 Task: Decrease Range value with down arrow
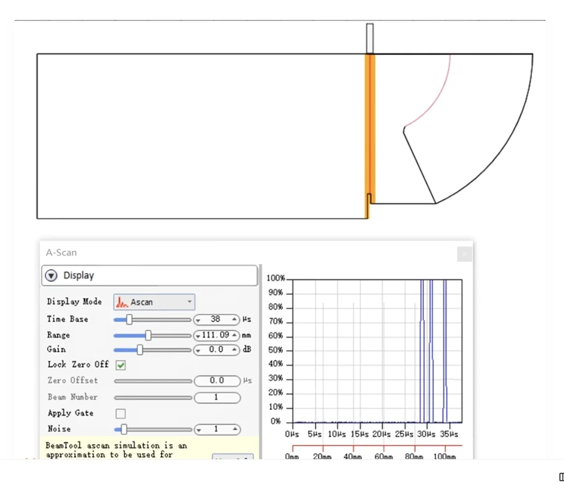click(198, 336)
